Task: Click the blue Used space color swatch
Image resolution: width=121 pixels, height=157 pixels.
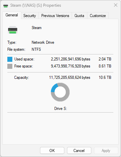Action: tap(10, 59)
